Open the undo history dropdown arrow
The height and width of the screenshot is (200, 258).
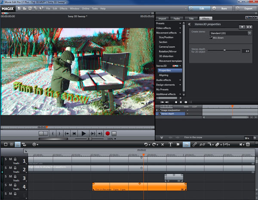(x=149, y=145)
